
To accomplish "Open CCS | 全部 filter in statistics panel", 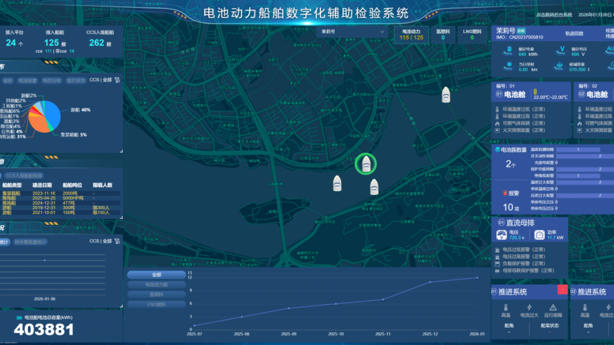I will (100, 241).
